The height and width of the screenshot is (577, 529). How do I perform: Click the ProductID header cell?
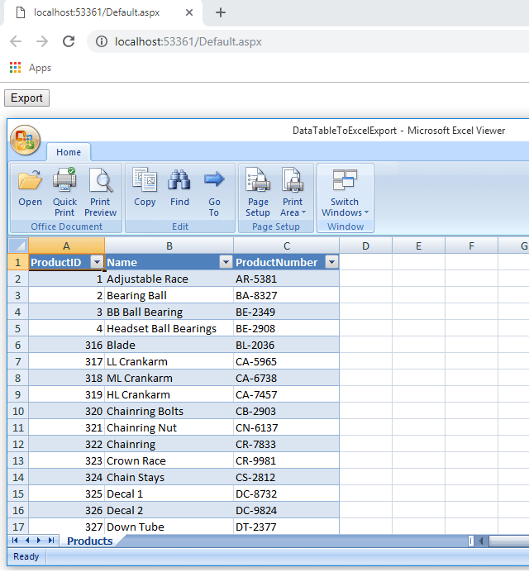click(x=67, y=262)
